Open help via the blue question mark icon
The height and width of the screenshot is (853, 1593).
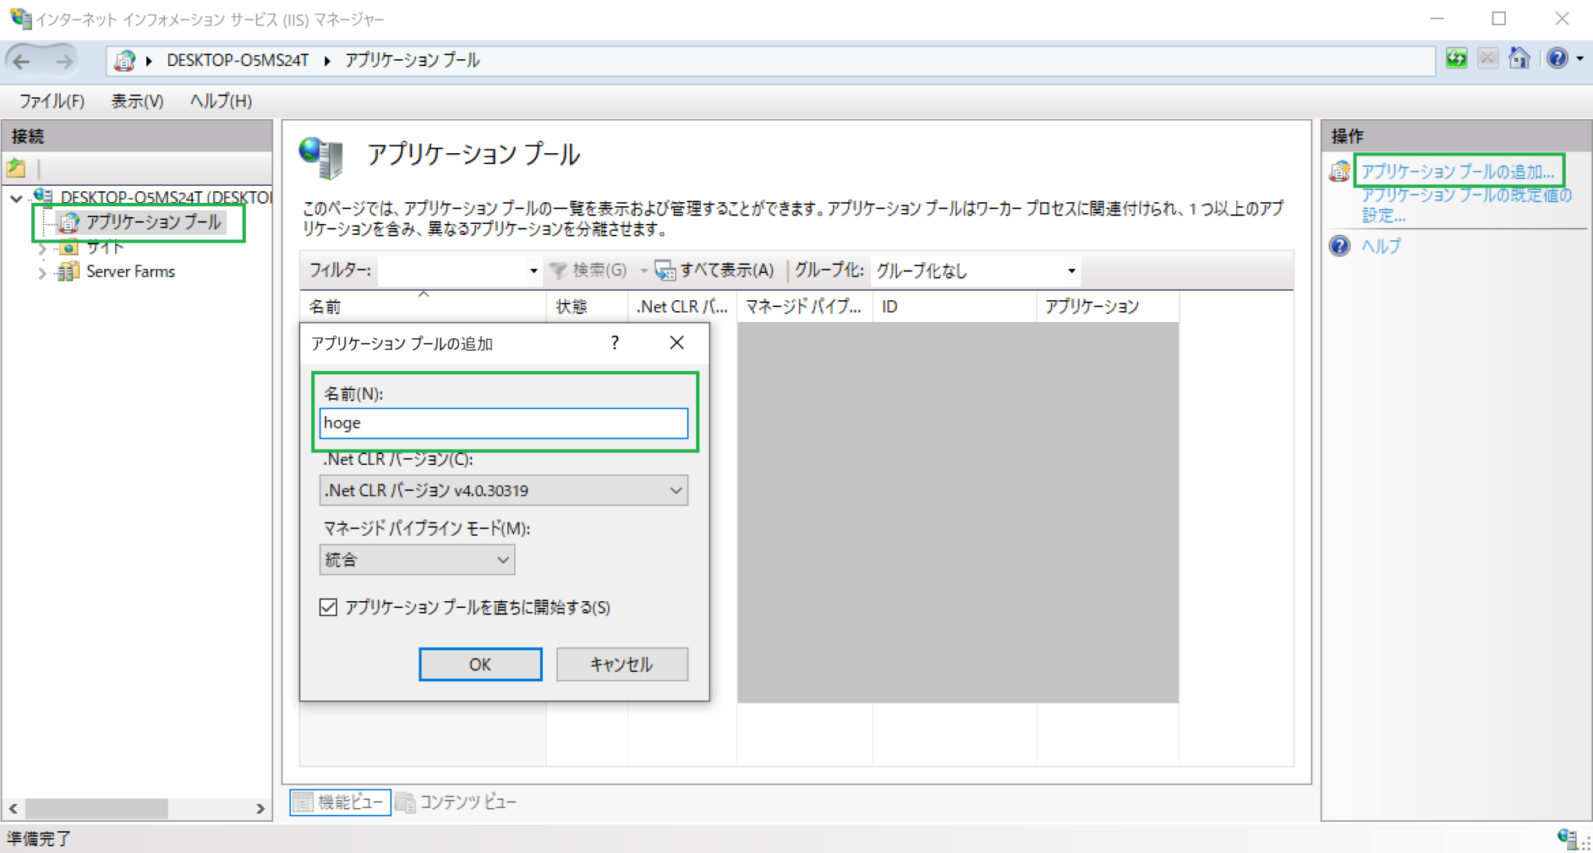[1556, 59]
